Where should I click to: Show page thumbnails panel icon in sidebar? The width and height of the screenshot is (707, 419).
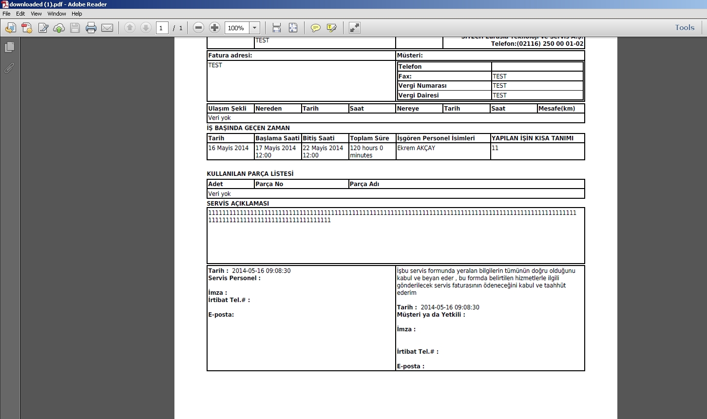point(9,47)
